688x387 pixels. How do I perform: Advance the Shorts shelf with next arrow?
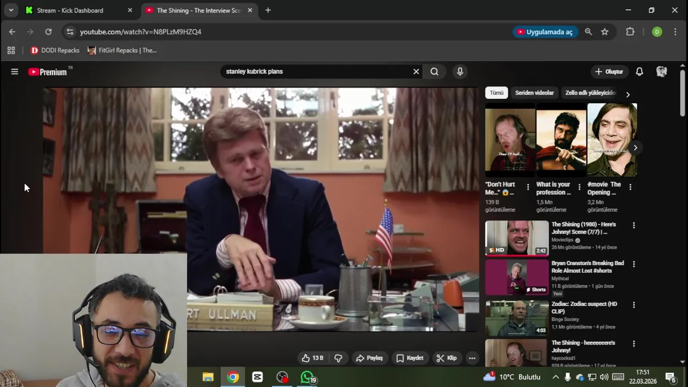point(635,148)
